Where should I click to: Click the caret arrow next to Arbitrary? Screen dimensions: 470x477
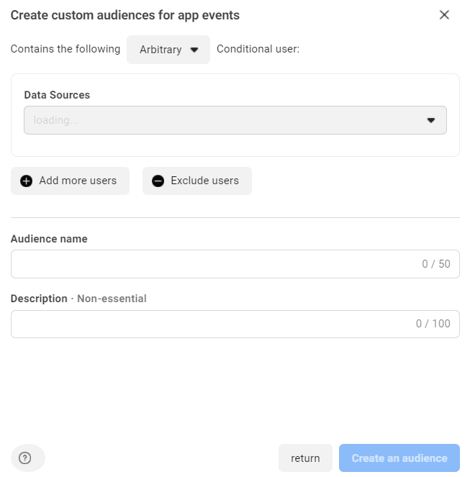[194, 50]
